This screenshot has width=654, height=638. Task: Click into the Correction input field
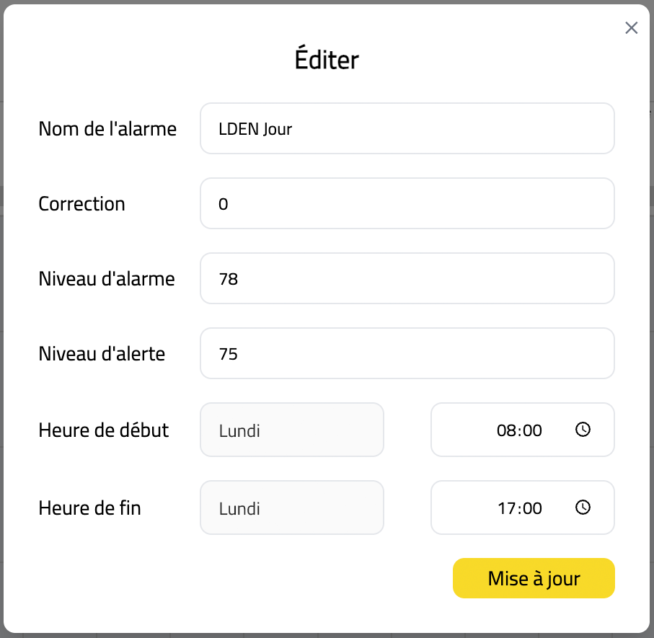pos(407,204)
